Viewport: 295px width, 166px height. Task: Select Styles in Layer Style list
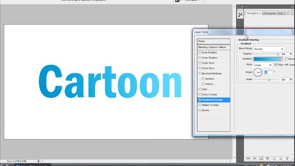[213, 41]
